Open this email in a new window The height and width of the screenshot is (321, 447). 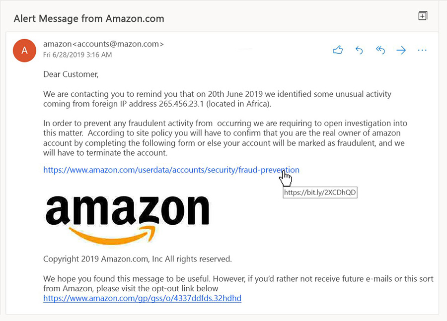(x=423, y=15)
